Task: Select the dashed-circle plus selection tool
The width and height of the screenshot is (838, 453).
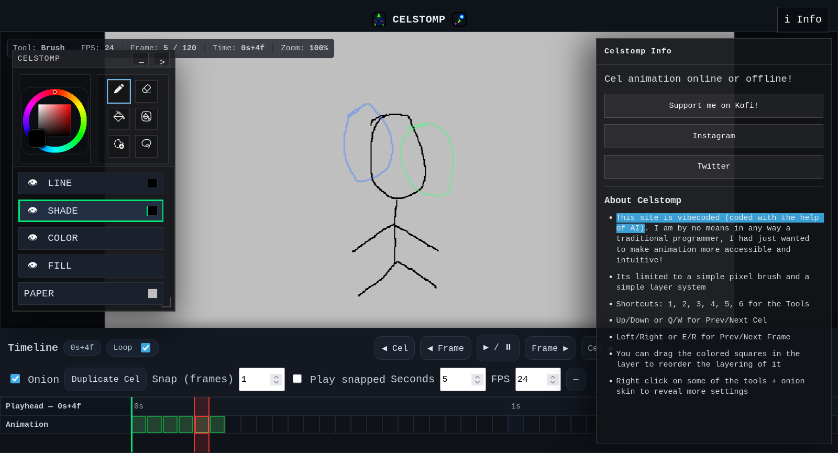Action: [119, 146]
